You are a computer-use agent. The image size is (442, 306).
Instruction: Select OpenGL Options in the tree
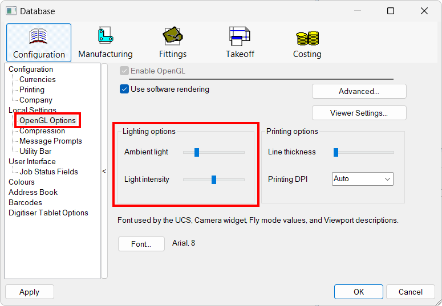pos(47,120)
